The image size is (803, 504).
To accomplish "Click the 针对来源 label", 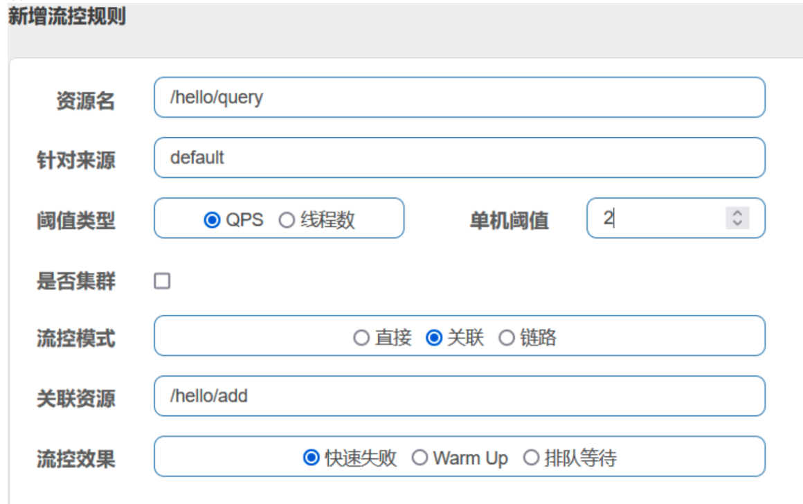I will (75, 161).
